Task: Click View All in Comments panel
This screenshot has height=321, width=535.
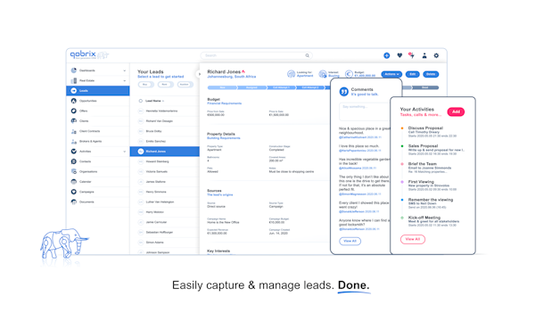Action: [350, 241]
